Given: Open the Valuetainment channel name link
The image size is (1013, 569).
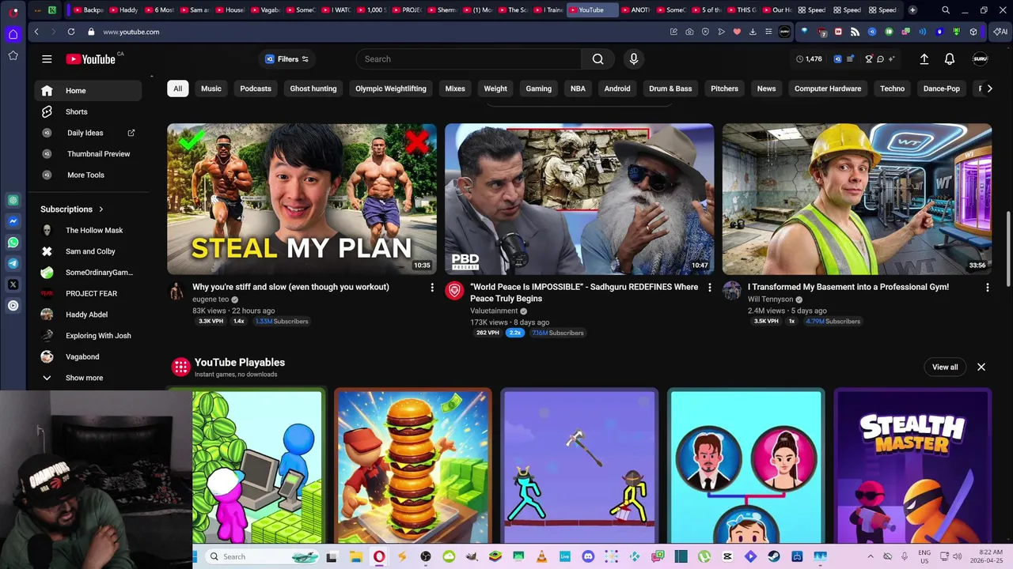Looking at the screenshot, I should click(494, 311).
